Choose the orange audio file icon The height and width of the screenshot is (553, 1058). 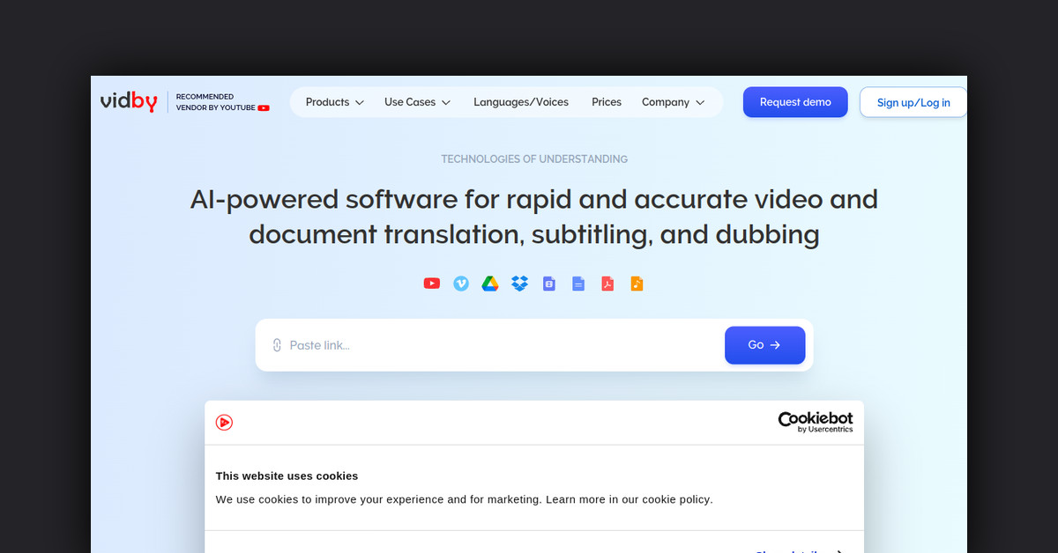[637, 284]
